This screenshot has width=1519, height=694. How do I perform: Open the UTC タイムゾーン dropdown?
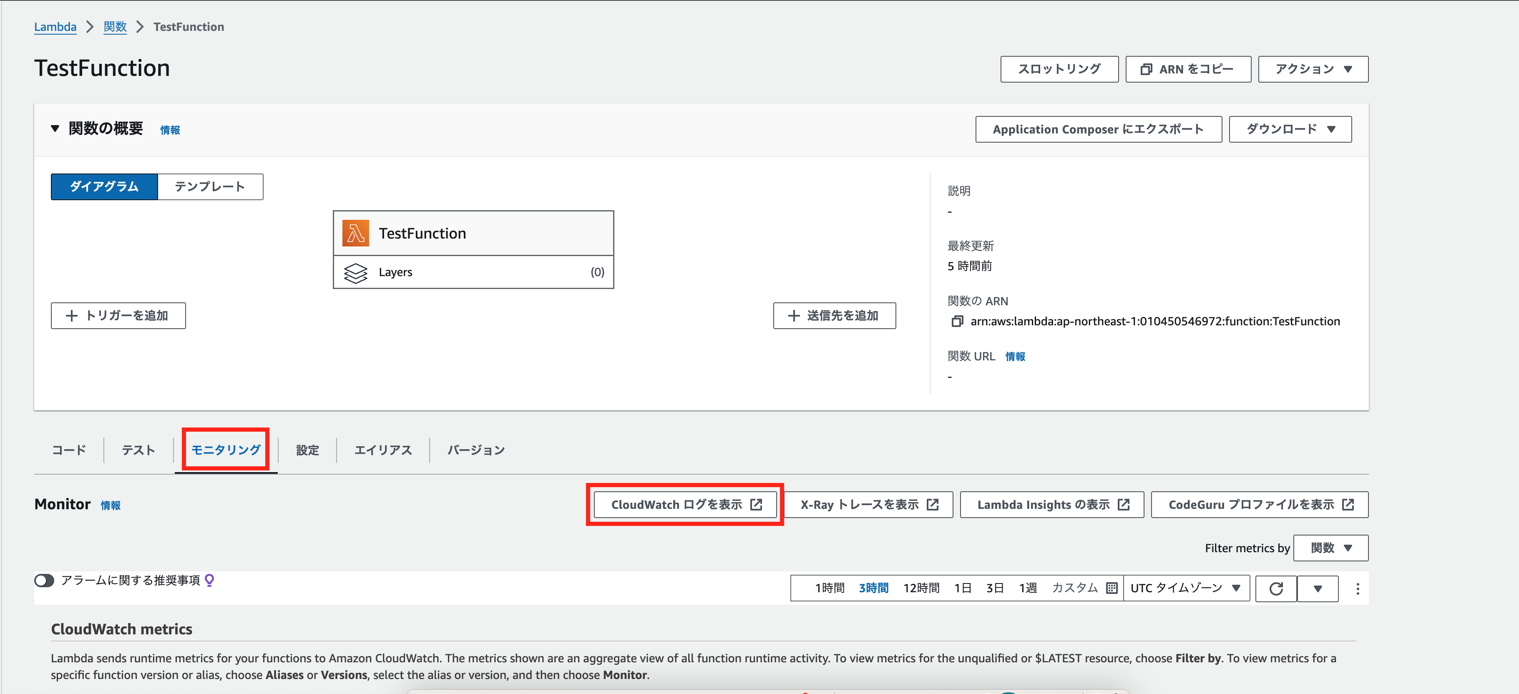click(x=1185, y=588)
